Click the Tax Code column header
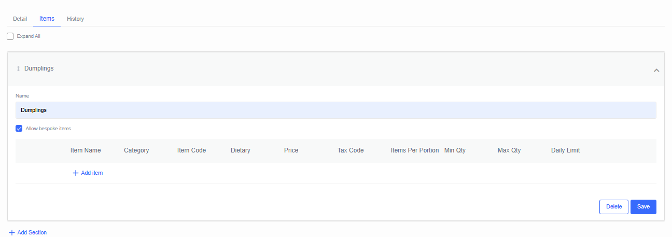The width and height of the screenshot is (672, 237). [x=351, y=150]
